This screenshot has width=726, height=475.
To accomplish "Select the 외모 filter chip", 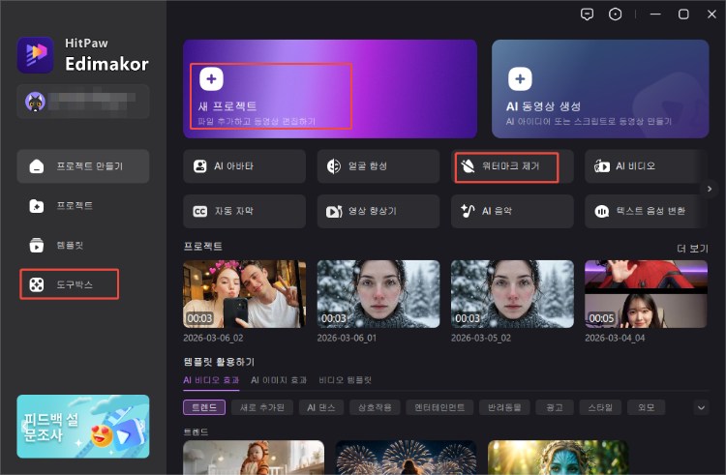I will click(646, 407).
